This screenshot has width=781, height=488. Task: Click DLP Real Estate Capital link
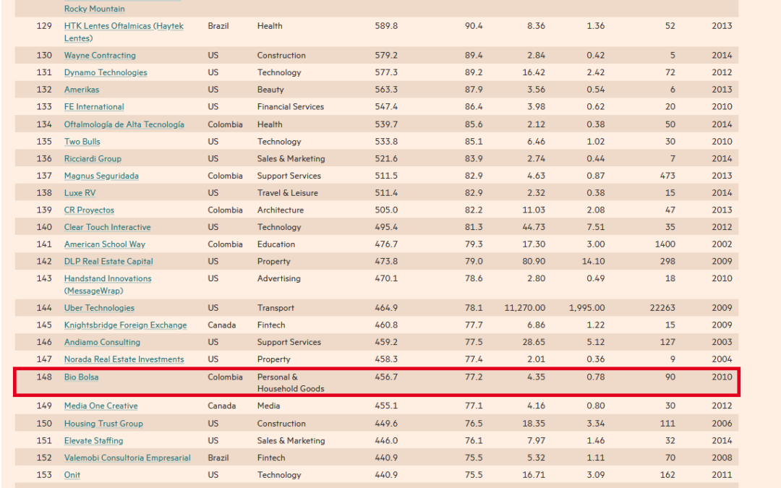108,262
